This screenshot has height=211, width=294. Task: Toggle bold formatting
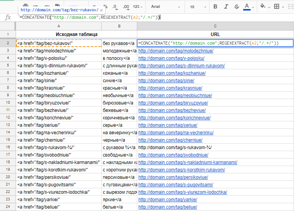coord(215,7)
